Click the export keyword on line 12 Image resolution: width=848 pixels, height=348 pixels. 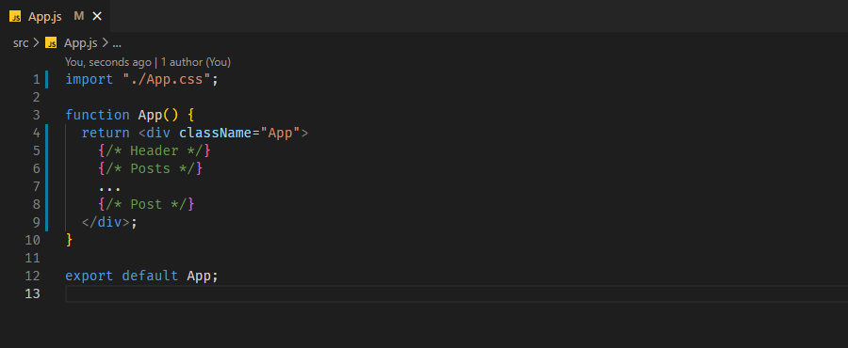(x=90, y=276)
